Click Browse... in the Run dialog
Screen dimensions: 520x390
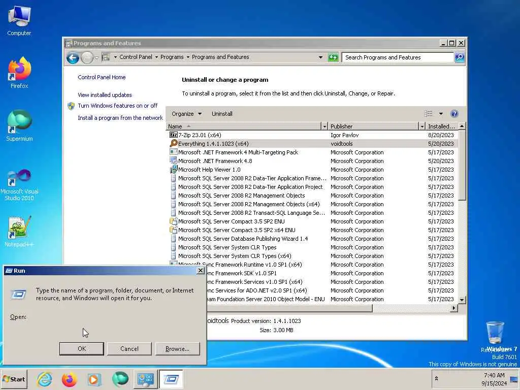point(177,348)
